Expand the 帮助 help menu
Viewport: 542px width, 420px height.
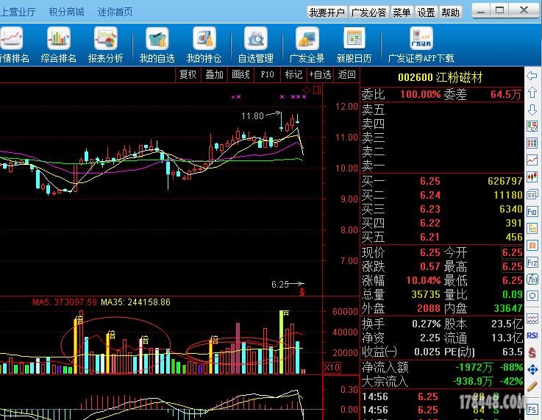[451, 13]
